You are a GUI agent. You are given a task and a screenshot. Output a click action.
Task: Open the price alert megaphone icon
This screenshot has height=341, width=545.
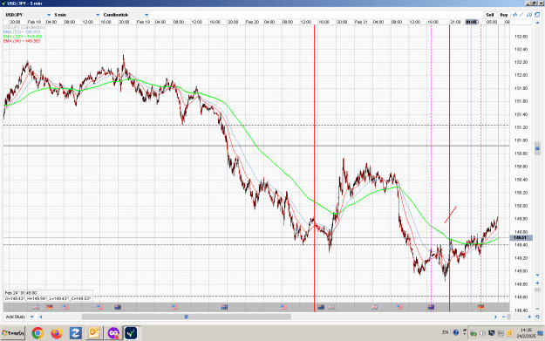coord(529,15)
